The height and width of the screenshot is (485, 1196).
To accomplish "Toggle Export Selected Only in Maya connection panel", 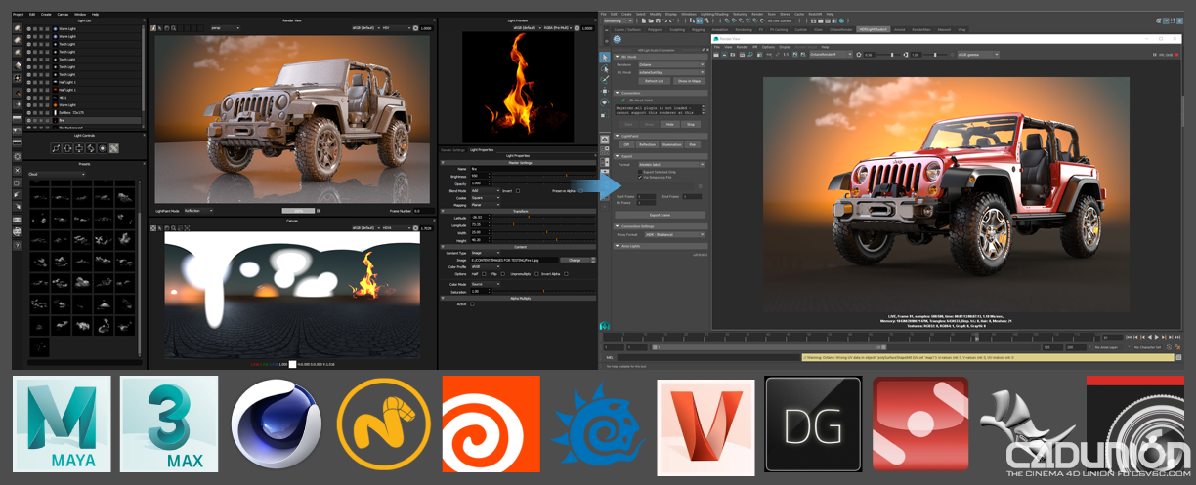I will 640,172.
